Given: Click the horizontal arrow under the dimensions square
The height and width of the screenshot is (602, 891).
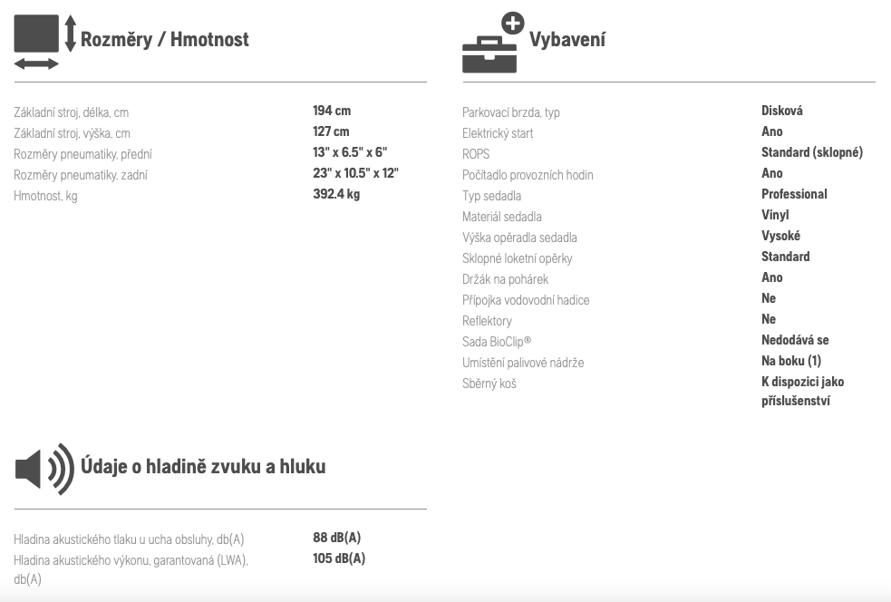Looking at the screenshot, I should (36, 63).
